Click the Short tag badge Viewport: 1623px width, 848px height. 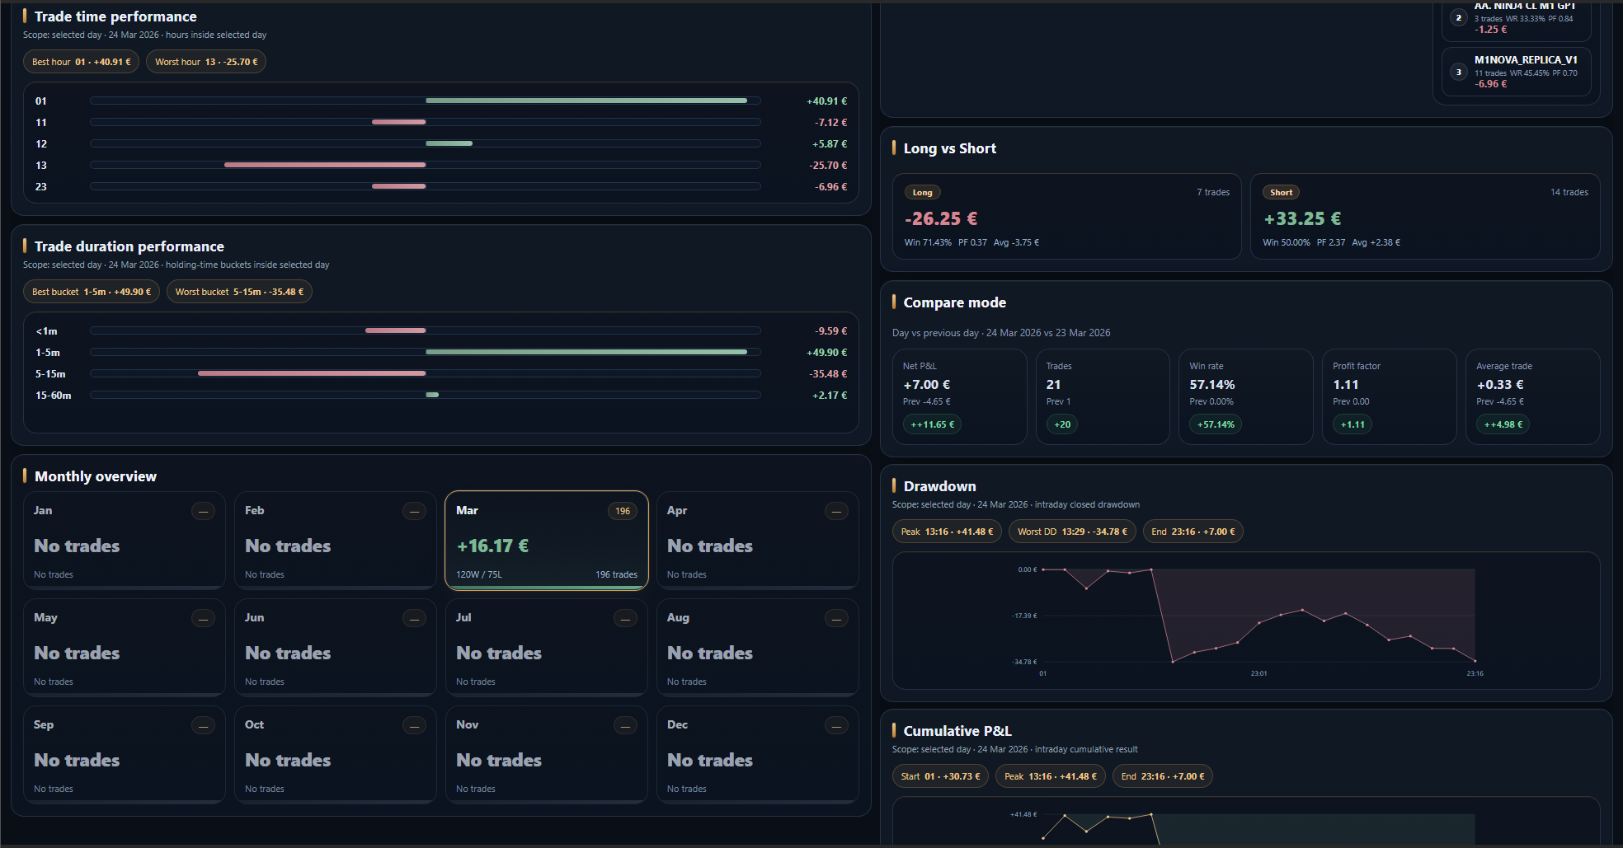[1281, 193]
